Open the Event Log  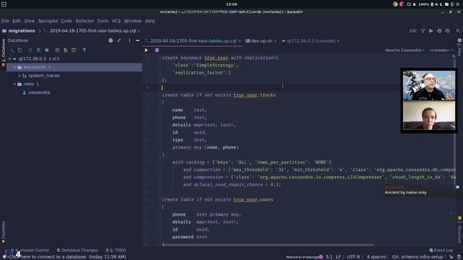coord(441,250)
